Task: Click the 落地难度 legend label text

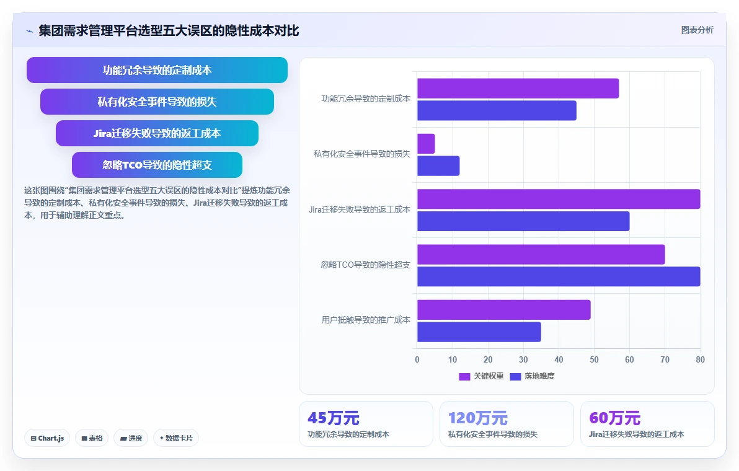Action: point(539,376)
